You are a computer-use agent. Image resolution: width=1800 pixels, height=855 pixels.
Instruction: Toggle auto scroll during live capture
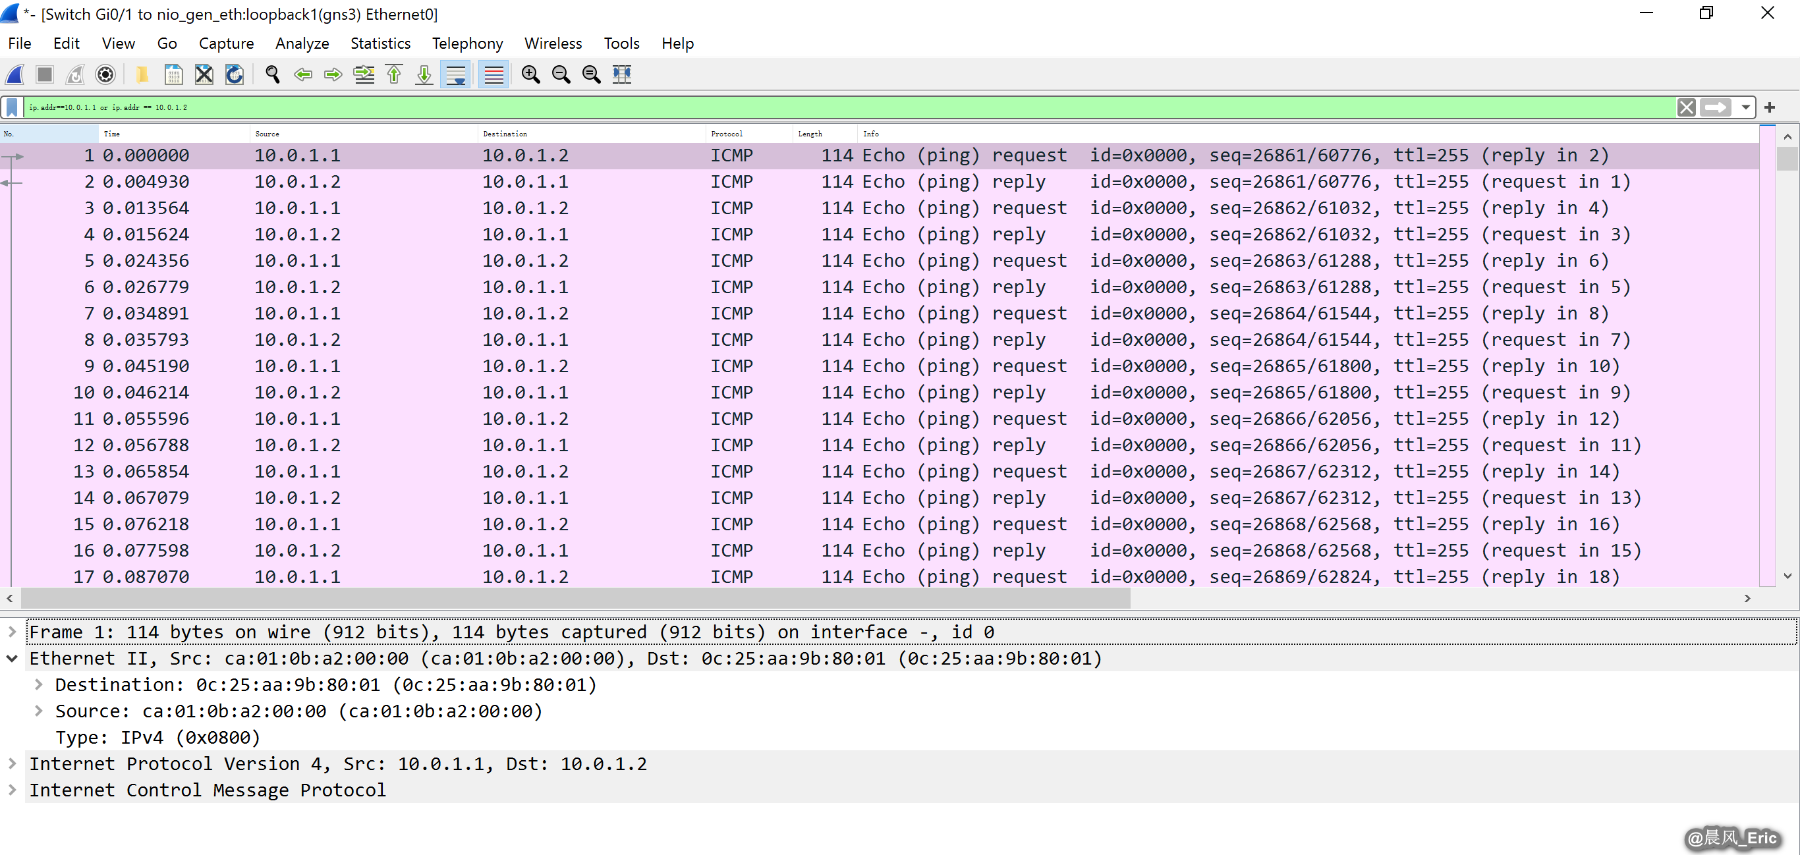(455, 74)
